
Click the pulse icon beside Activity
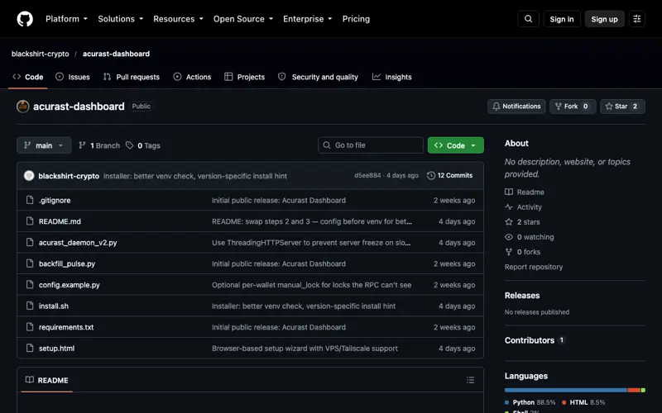(509, 207)
